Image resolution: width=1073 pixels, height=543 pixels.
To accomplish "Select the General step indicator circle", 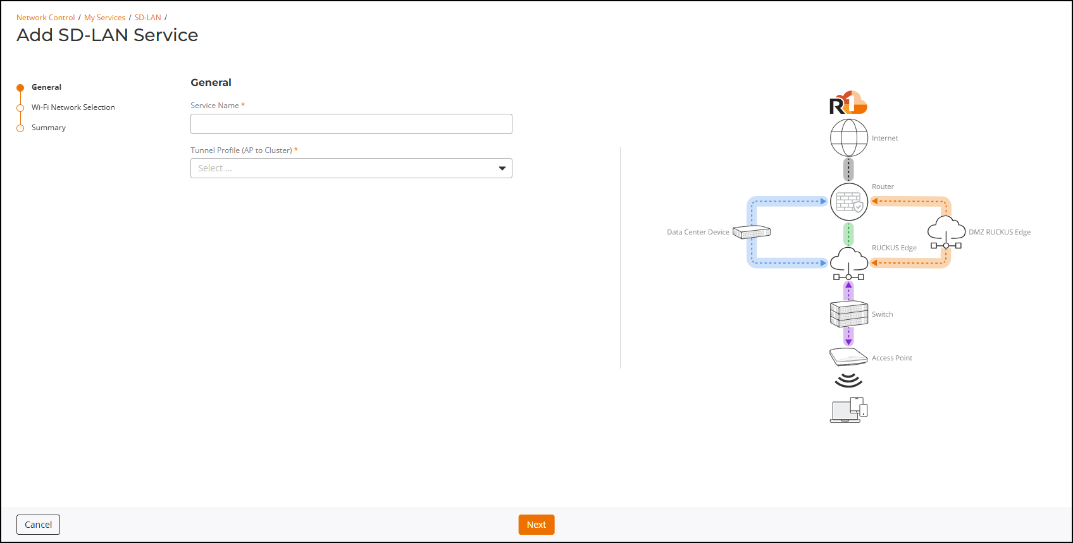I will coord(20,88).
